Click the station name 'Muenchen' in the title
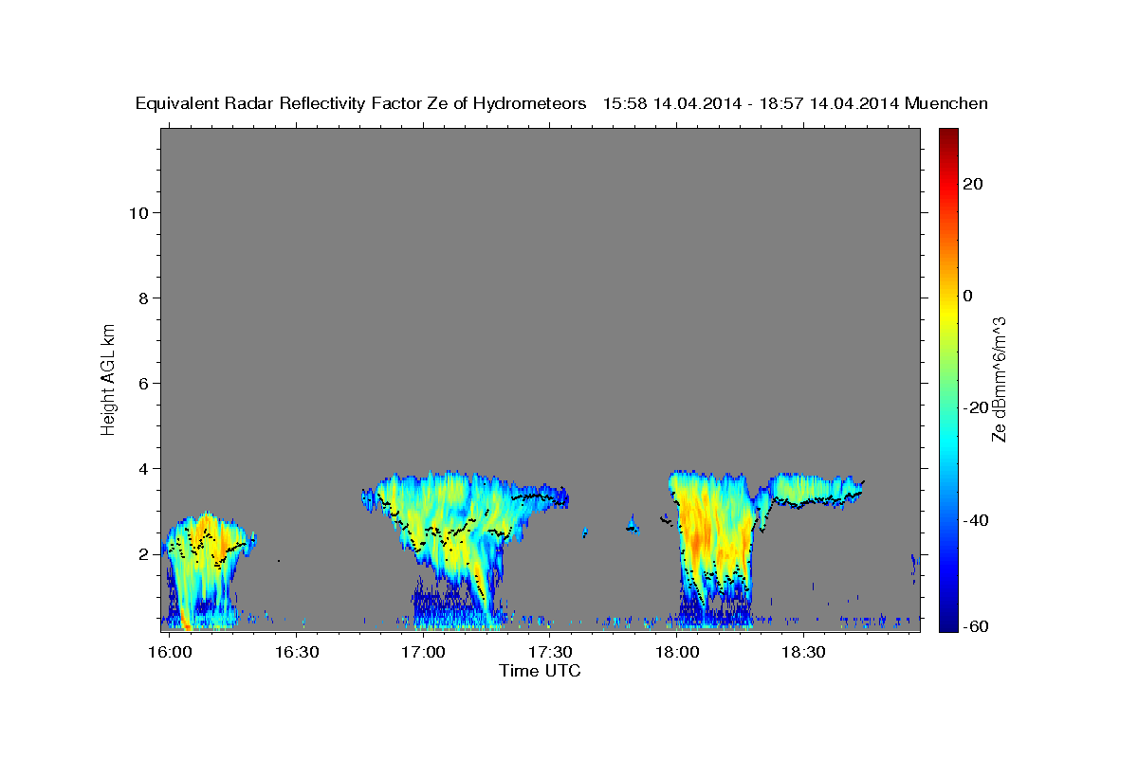This screenshot has height=758, width=1138. [946, 104]
